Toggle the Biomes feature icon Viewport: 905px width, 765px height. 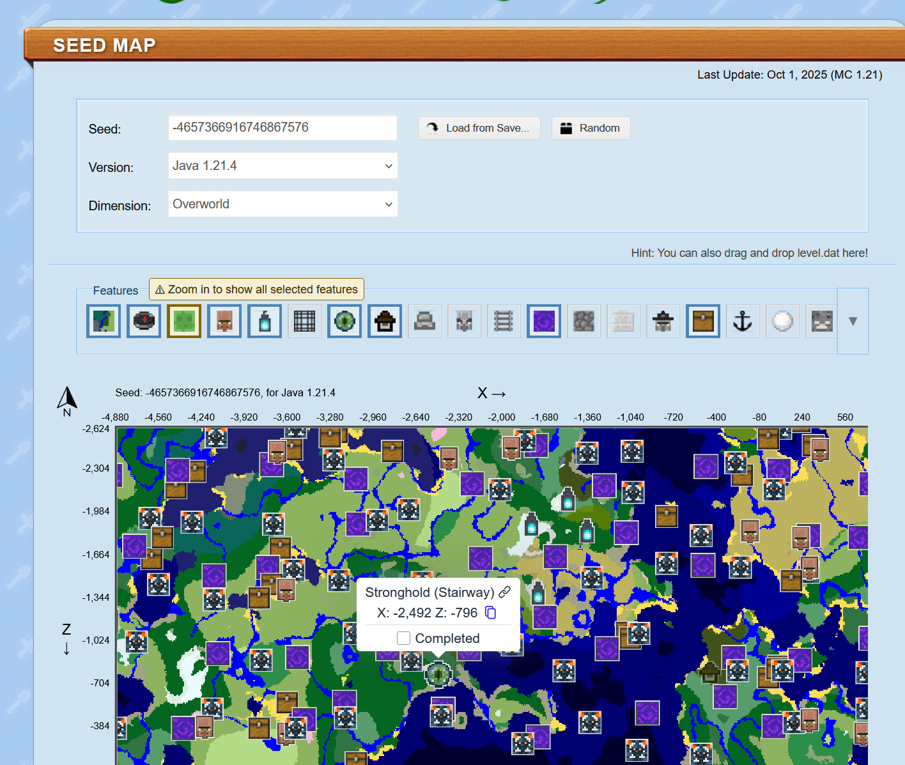(x=104, y=321)
